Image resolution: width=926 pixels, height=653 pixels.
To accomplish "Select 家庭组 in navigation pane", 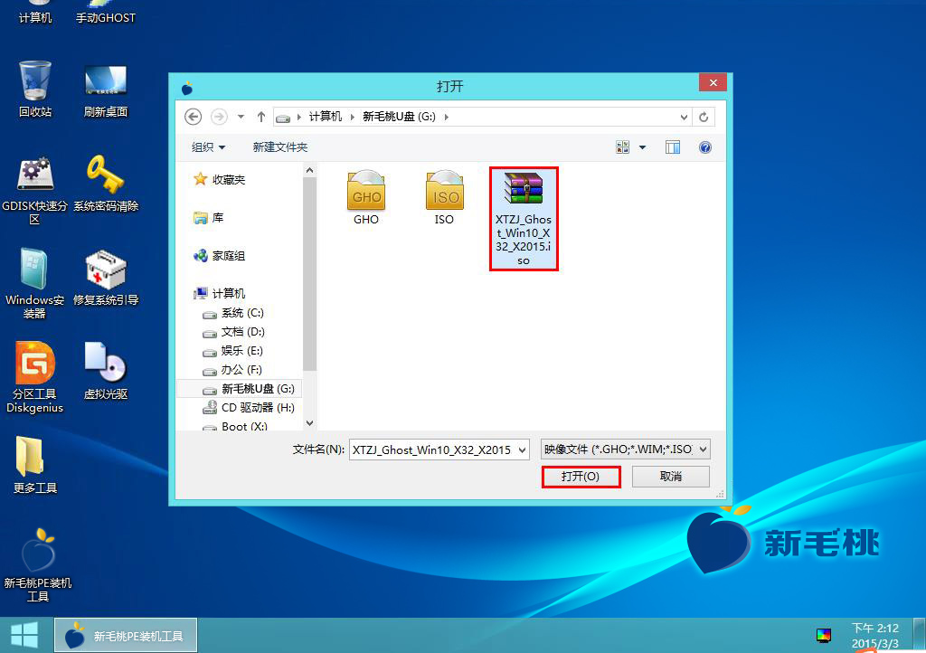I will (220, 256).
